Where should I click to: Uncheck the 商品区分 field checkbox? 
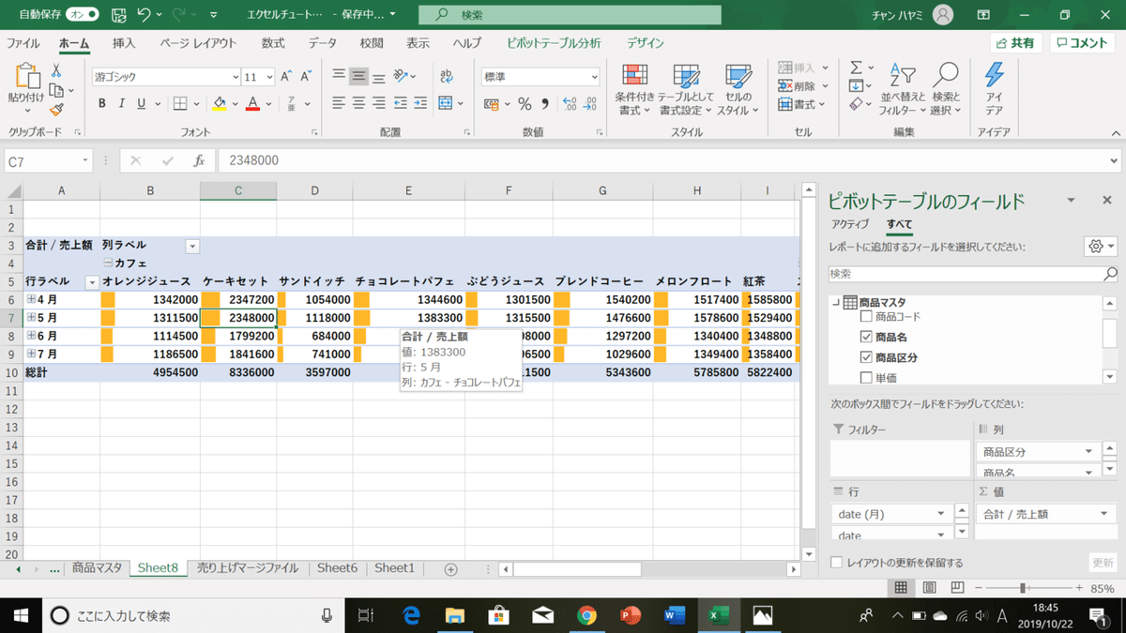866,358
